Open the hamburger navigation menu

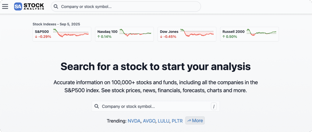(5, 7)
